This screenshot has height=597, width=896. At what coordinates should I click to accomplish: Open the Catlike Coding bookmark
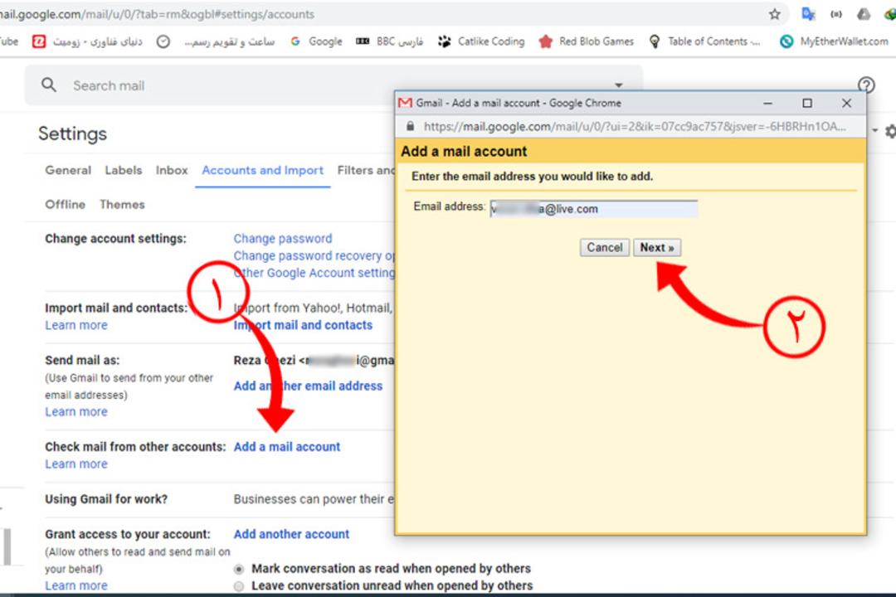click(481, 41)
